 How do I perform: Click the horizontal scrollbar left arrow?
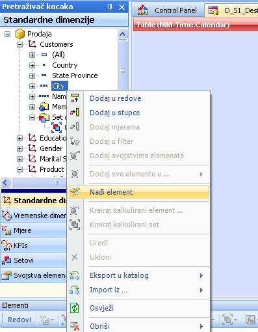5,182
